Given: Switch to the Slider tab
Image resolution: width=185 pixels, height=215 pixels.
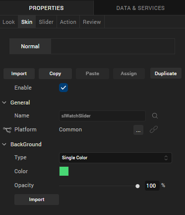Looking at the screenshot, I should (x=46, y=22).
